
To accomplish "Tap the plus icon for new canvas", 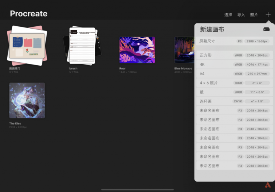I will tap(268, 15).
